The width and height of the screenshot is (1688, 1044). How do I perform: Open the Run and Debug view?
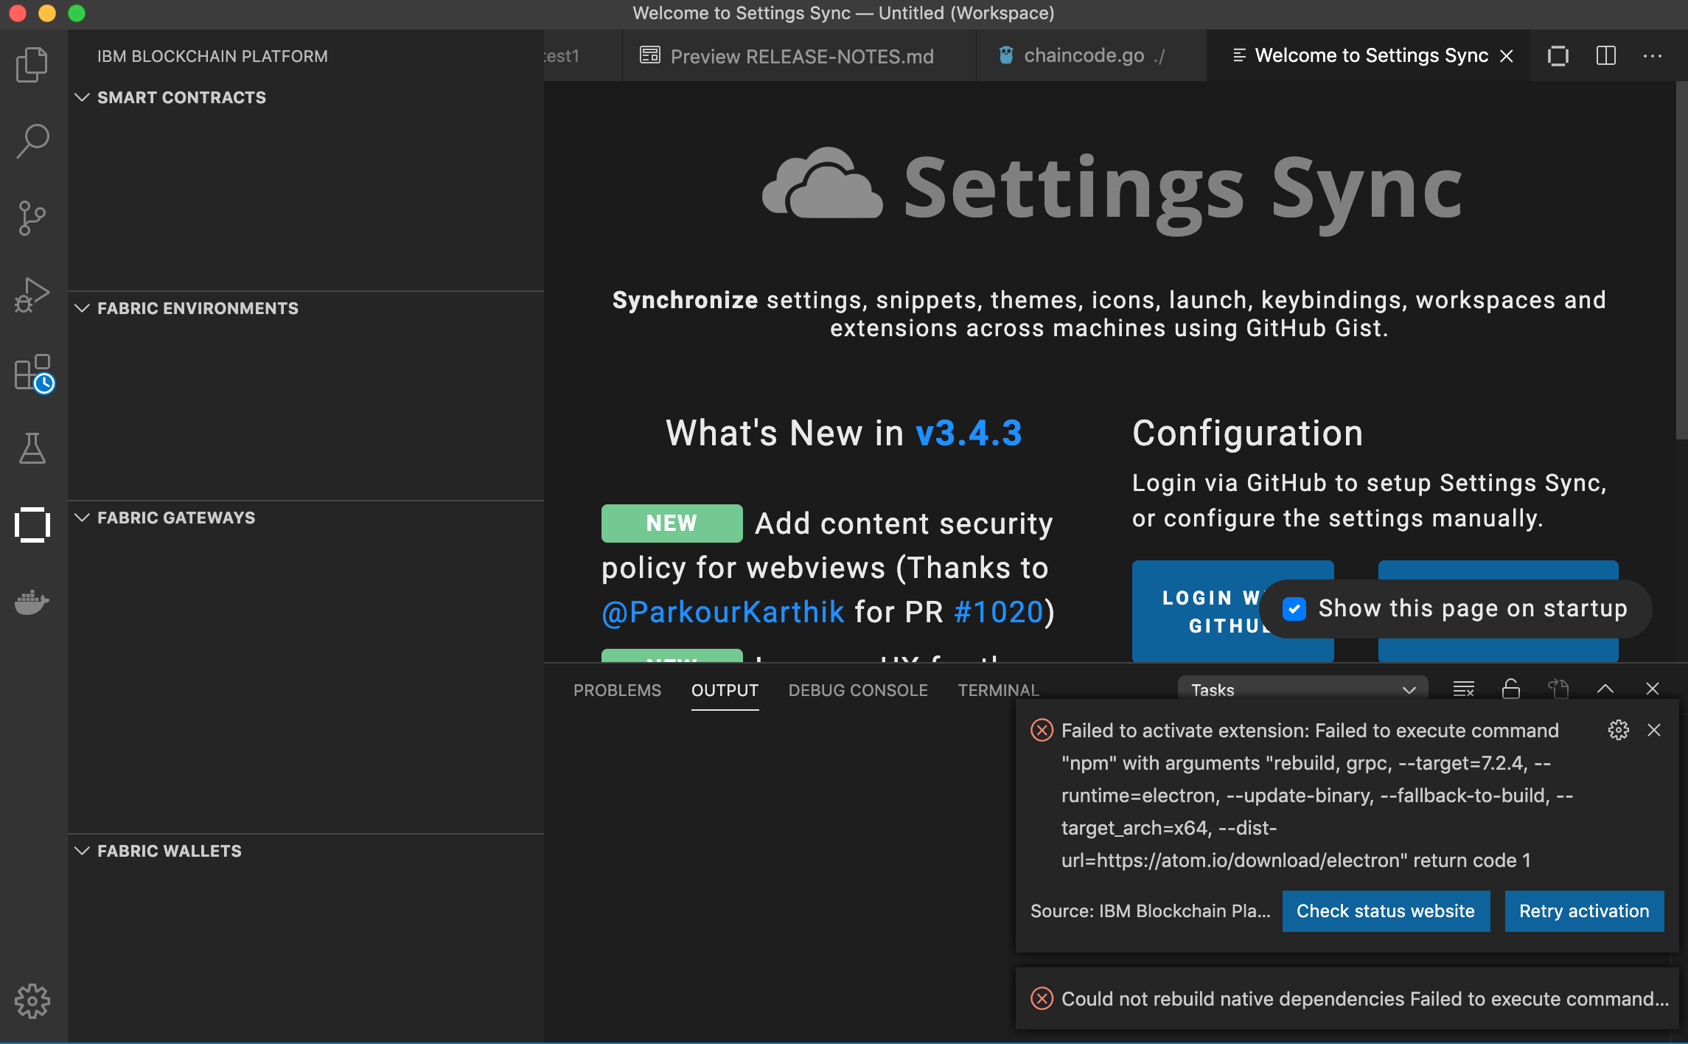click(x=32, y=293)
